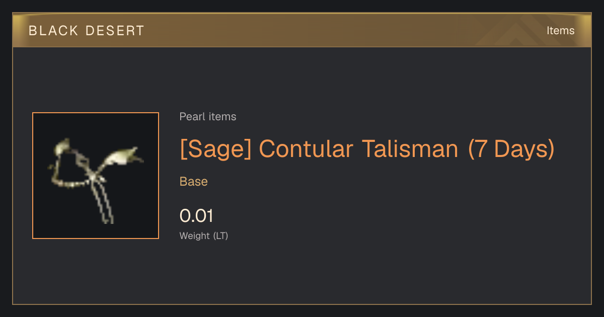Select the Base grade label
The width and height of the screenshot is (604, 317).
[x=194, y=182]
